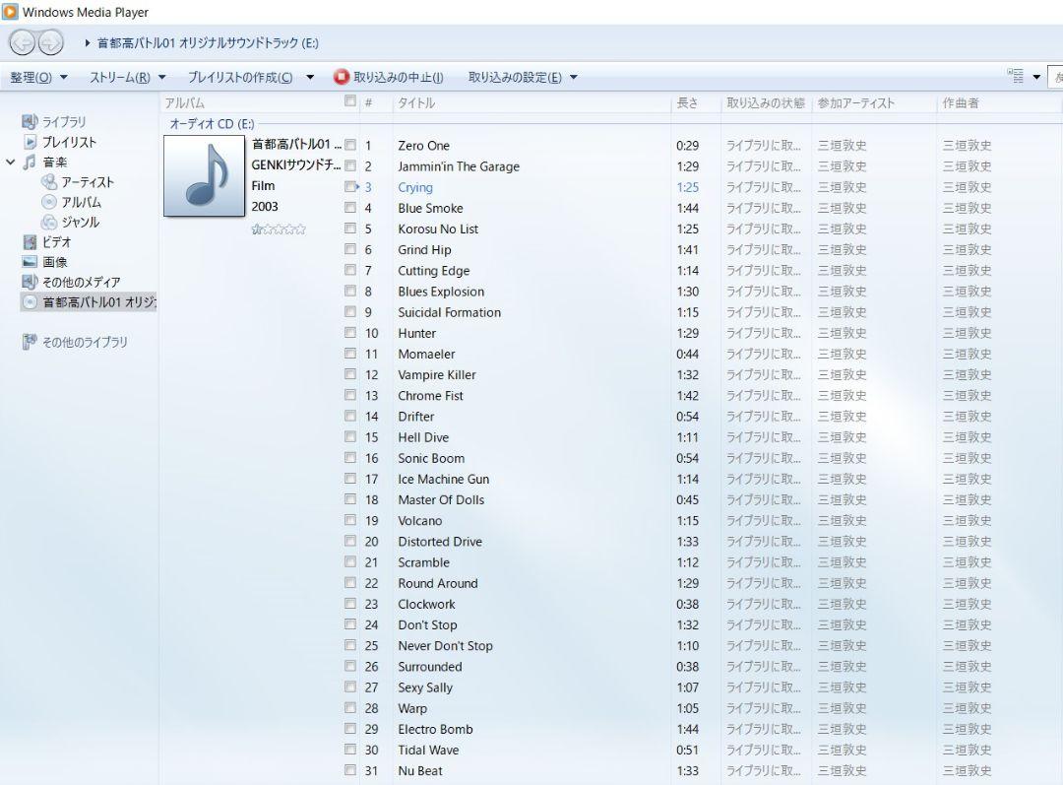Select the album art music note thumbnail
Screen dimensions: 1063x785
pyautogui.click(x=204, y=175)
